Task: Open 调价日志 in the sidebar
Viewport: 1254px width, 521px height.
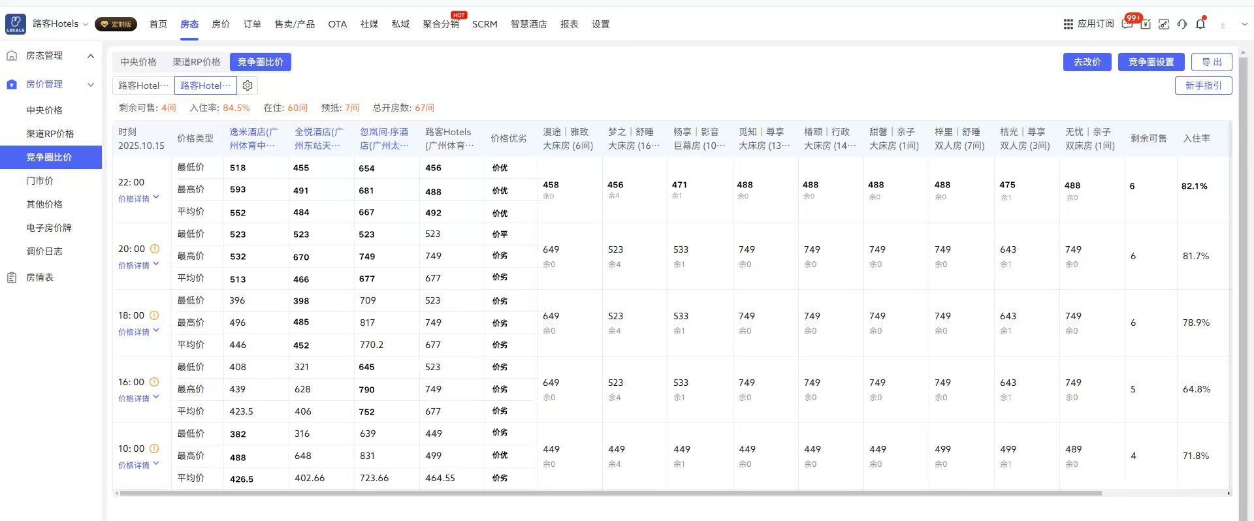Action: (44, 251)
